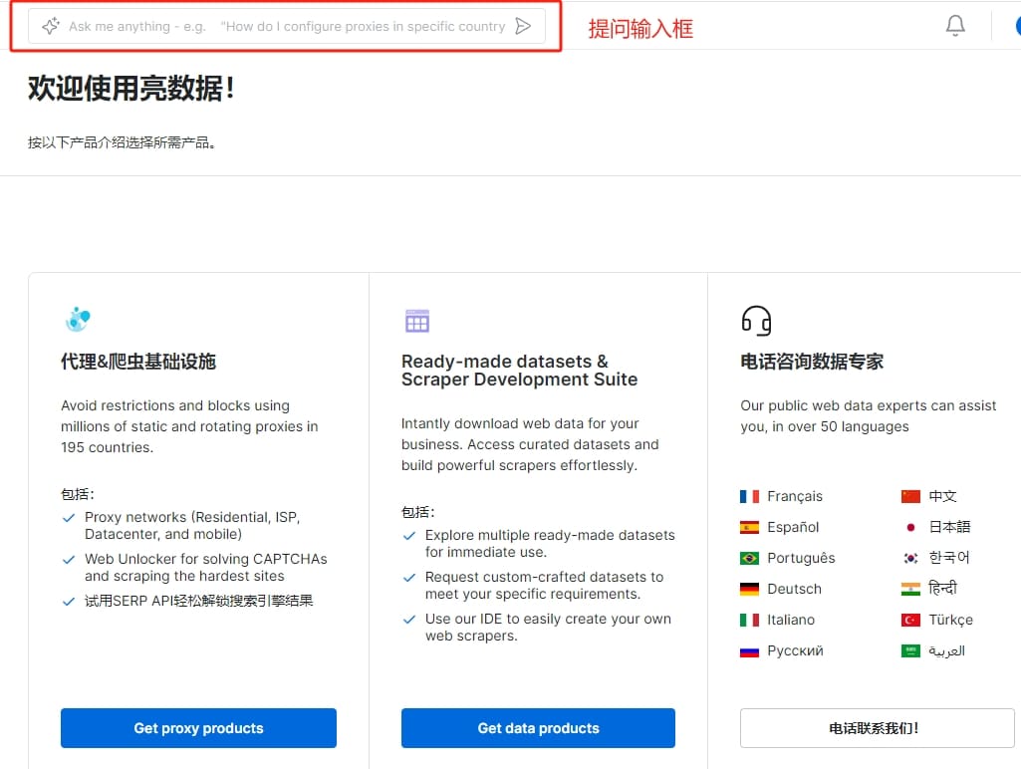This screenshot has width=1021, height=769.
Task: Click the Get proxy products button
Action: tap(198, 728)
